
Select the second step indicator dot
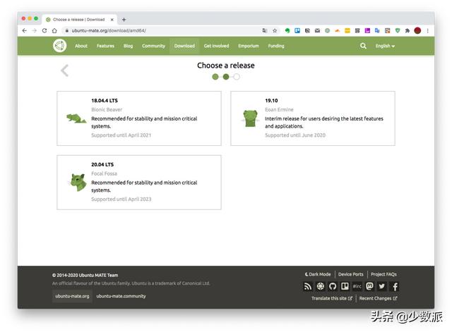(x=226, y=77)
